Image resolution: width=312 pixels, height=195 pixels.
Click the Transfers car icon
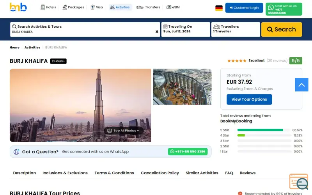(140, 7)
